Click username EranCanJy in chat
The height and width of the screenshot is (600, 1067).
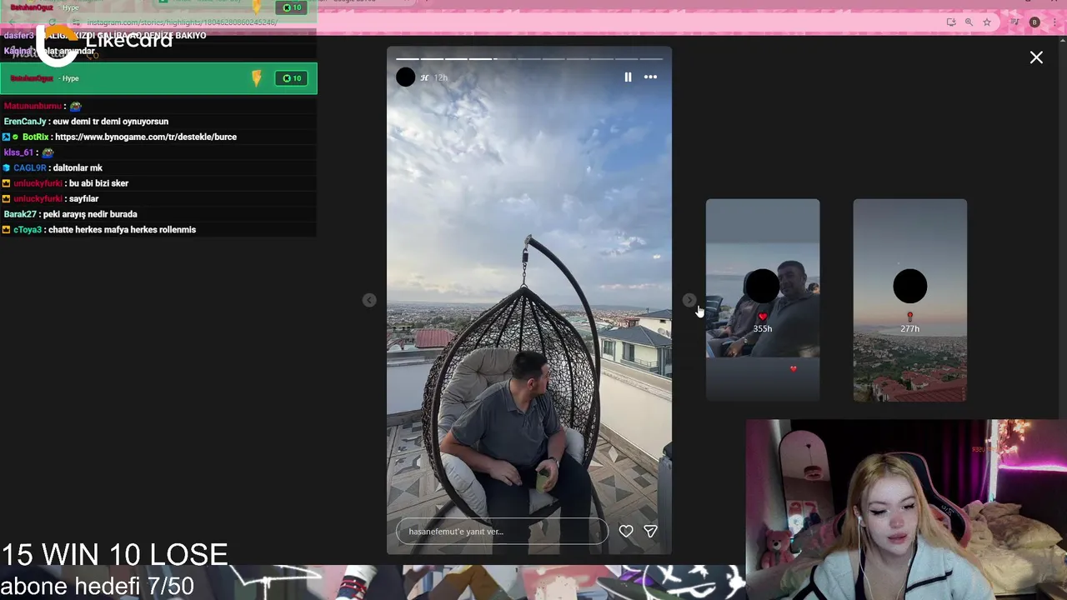[x=25, y=122]
